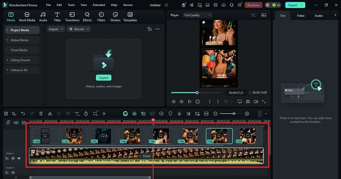The height and width of the screenshot is (179, 341).
Task: Switch to the Video tab in the properties panel
Action: pyautogui.click(x=301, y=16)
